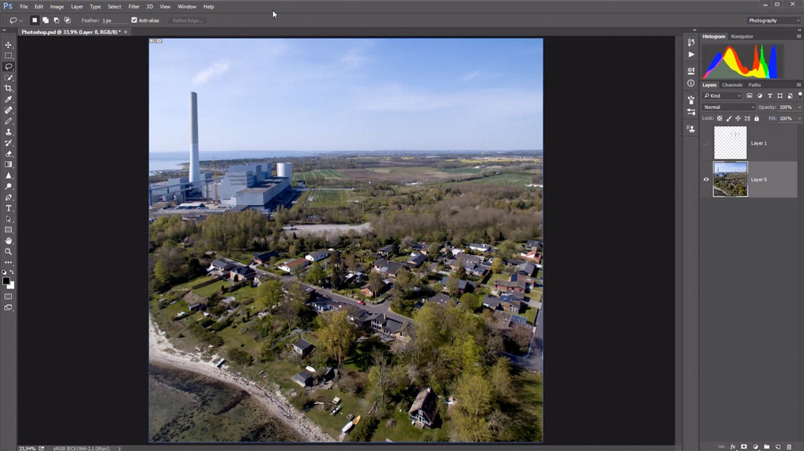The width and height of the screenshot is (804, 451).
Task: Pick the Eyedropper tool
Action: (x=9, y=99)
